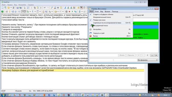Open the dropdown arrow next to word wrap button

(25, 12)
